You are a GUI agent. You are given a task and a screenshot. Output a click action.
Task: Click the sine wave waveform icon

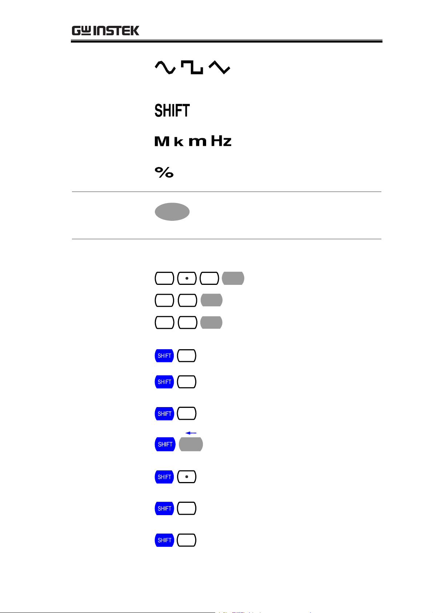(x=165, y=68)
